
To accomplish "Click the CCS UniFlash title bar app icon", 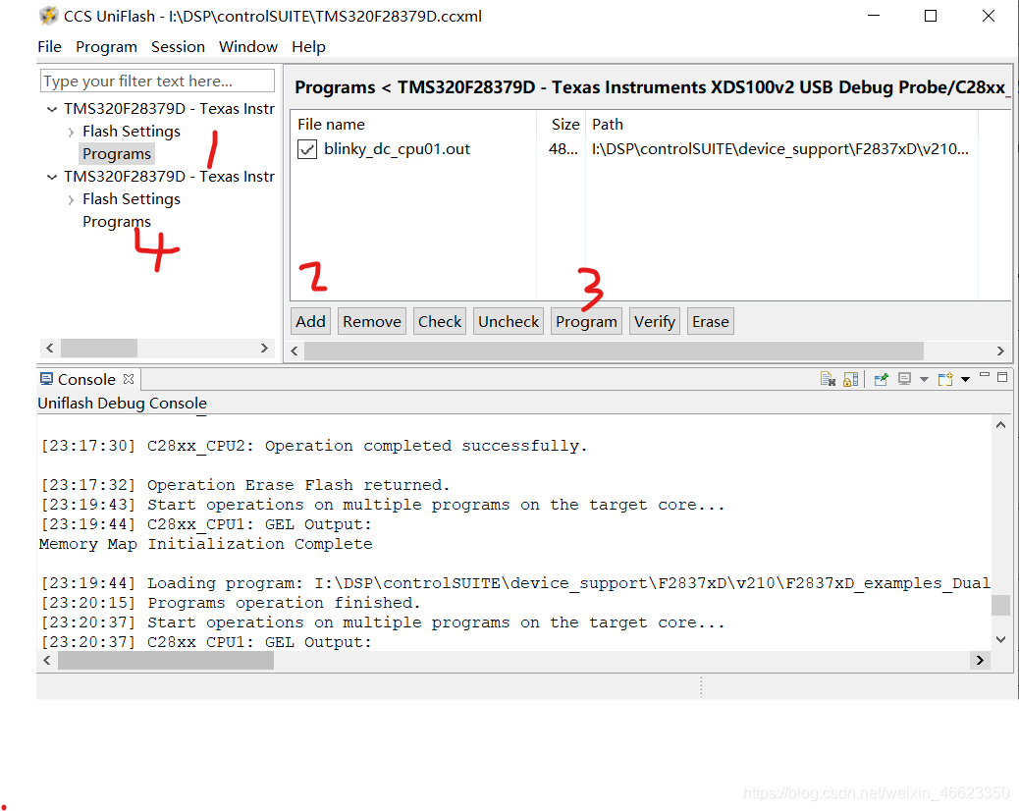I will click(48, 16).
